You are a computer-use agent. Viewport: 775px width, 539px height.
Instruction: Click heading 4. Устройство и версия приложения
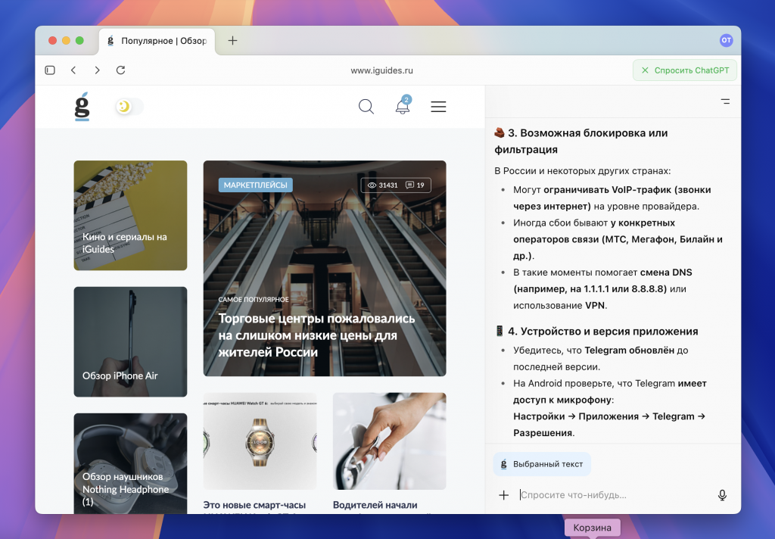597,332
